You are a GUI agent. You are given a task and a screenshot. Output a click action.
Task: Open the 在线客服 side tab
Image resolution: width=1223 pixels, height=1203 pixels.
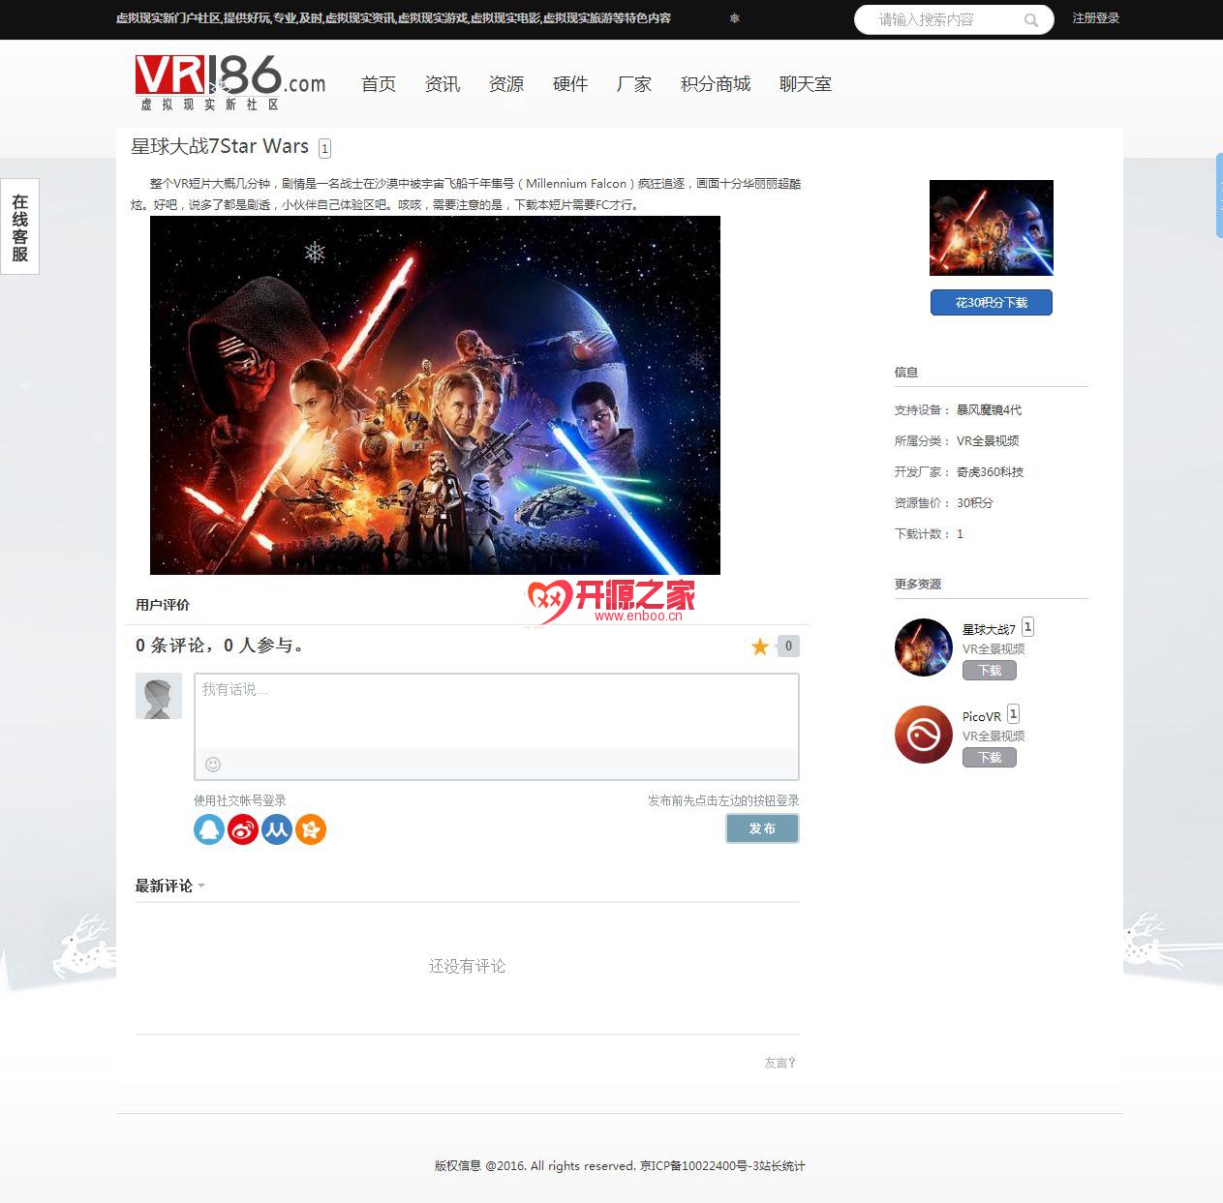[x=19, y=227]
